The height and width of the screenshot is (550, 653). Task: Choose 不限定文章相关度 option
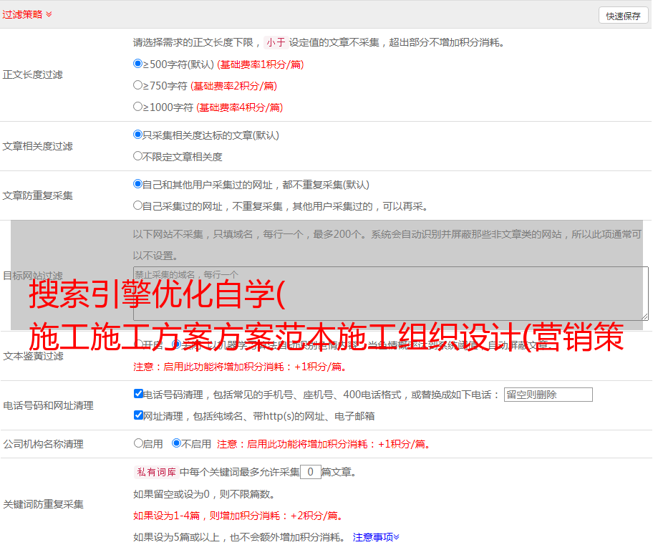point(138,156)
